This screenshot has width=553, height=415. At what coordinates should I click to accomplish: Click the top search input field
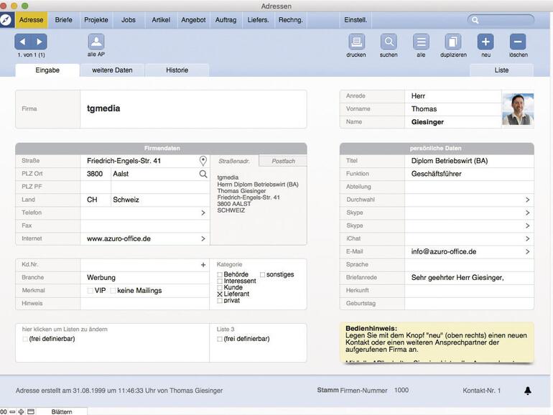501,20
